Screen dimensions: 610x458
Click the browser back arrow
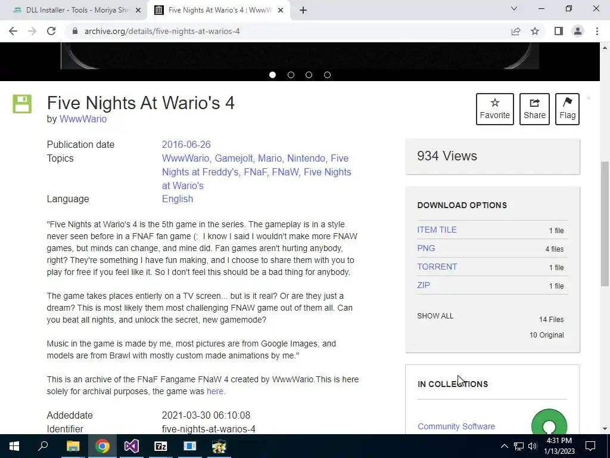point(13,31)
